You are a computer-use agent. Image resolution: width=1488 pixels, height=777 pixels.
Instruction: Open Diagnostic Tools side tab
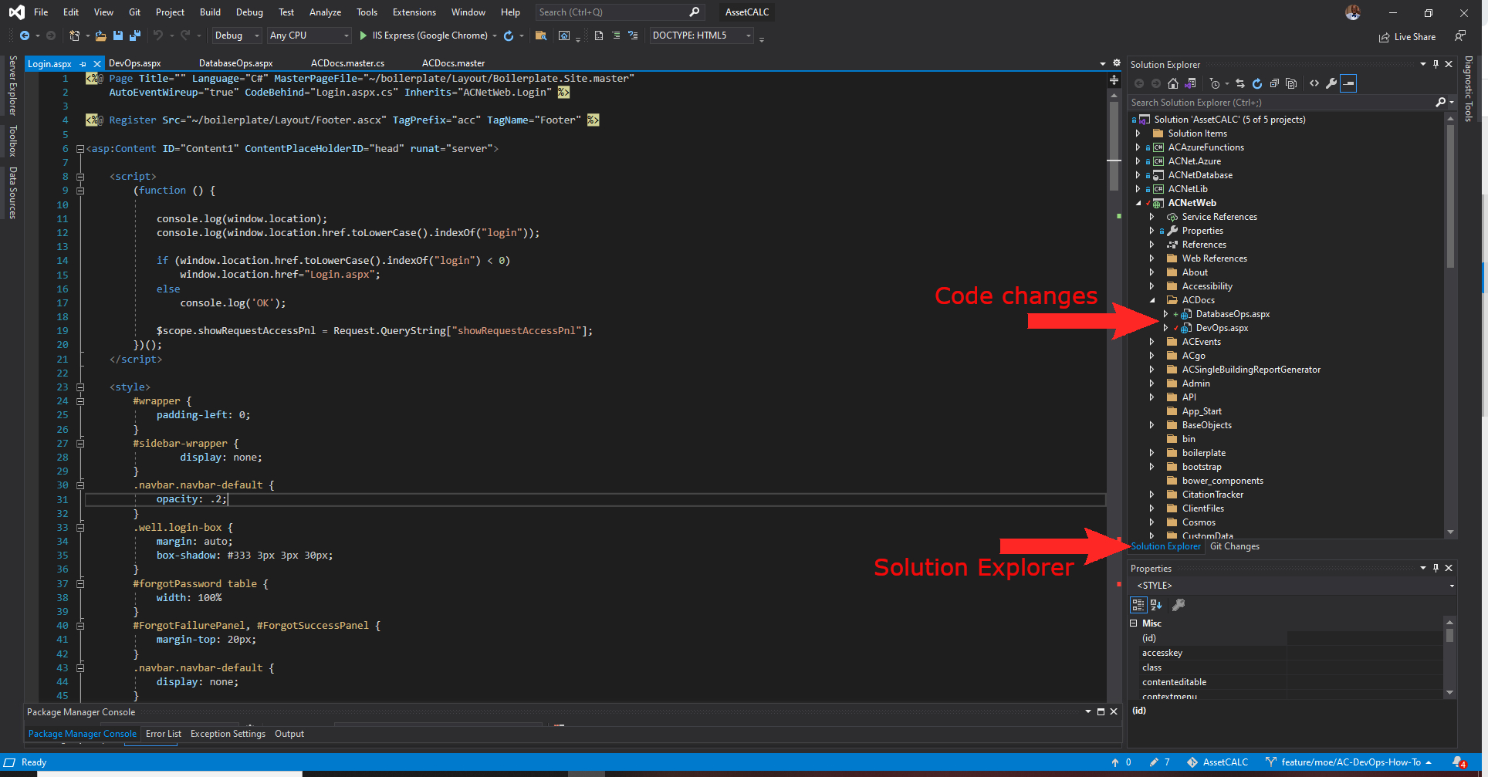[x=1468, y=89]
